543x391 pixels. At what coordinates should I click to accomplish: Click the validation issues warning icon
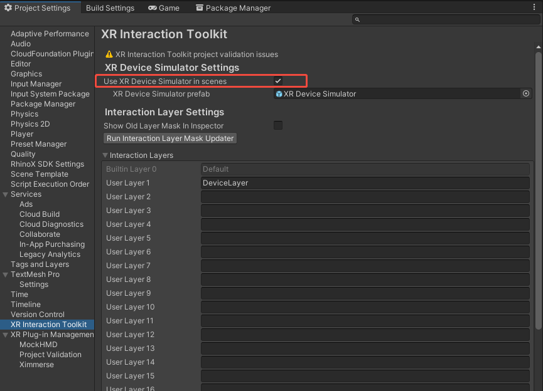pos(109,55)
